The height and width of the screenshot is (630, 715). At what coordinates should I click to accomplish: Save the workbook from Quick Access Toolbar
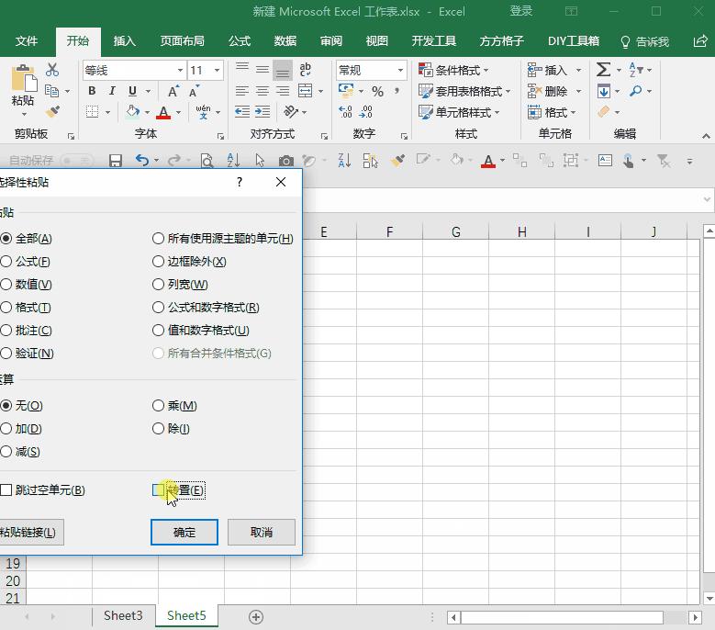tap(115, 161)
